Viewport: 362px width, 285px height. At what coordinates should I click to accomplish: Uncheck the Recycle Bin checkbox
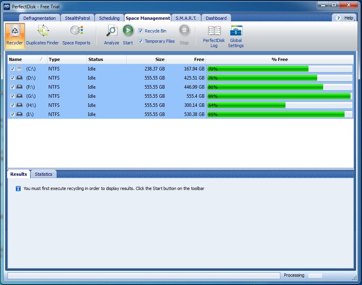(x=141, y=31)
